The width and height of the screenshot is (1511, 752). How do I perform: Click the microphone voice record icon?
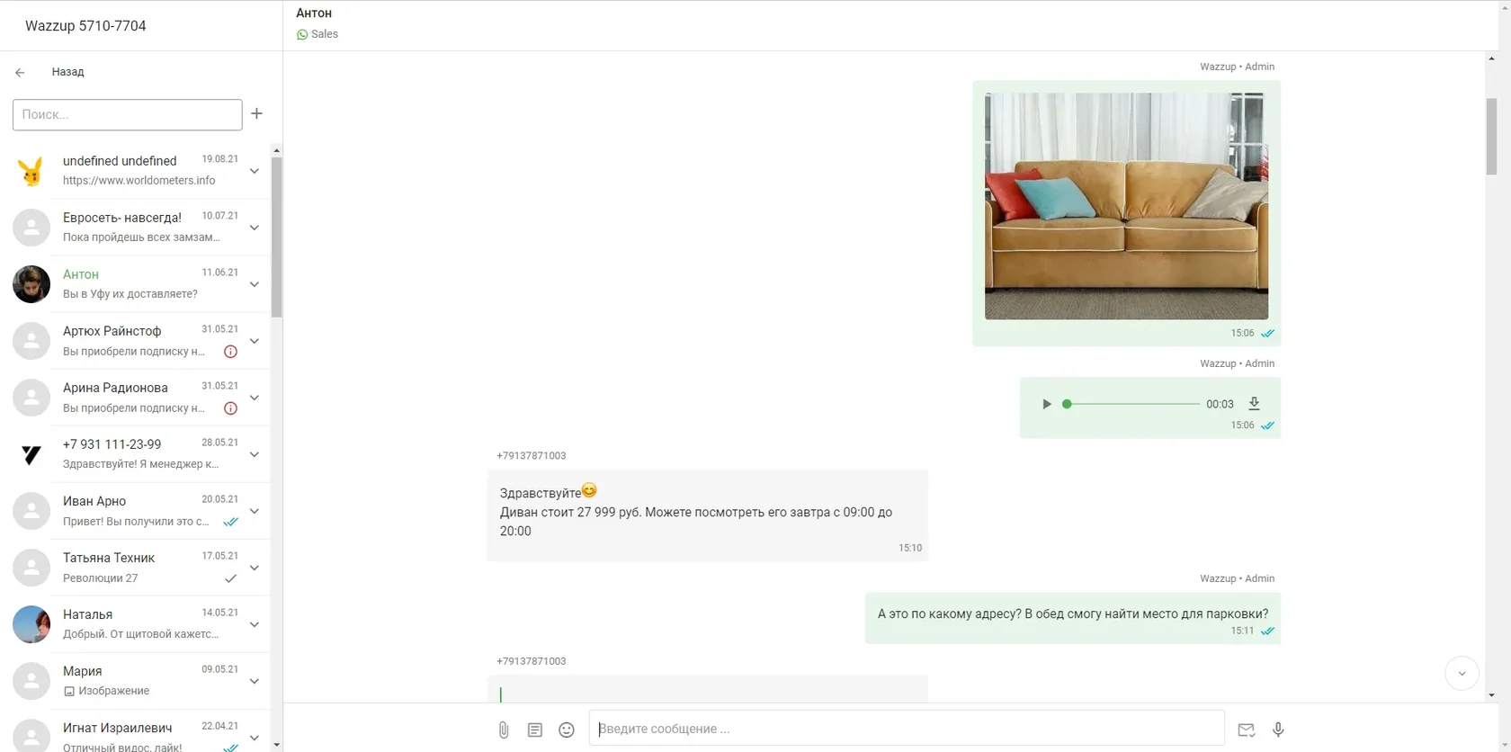pos(1278,730)
